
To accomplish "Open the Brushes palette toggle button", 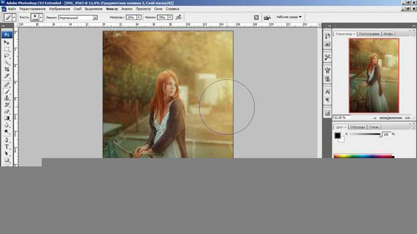I will (x=256, y=17).
